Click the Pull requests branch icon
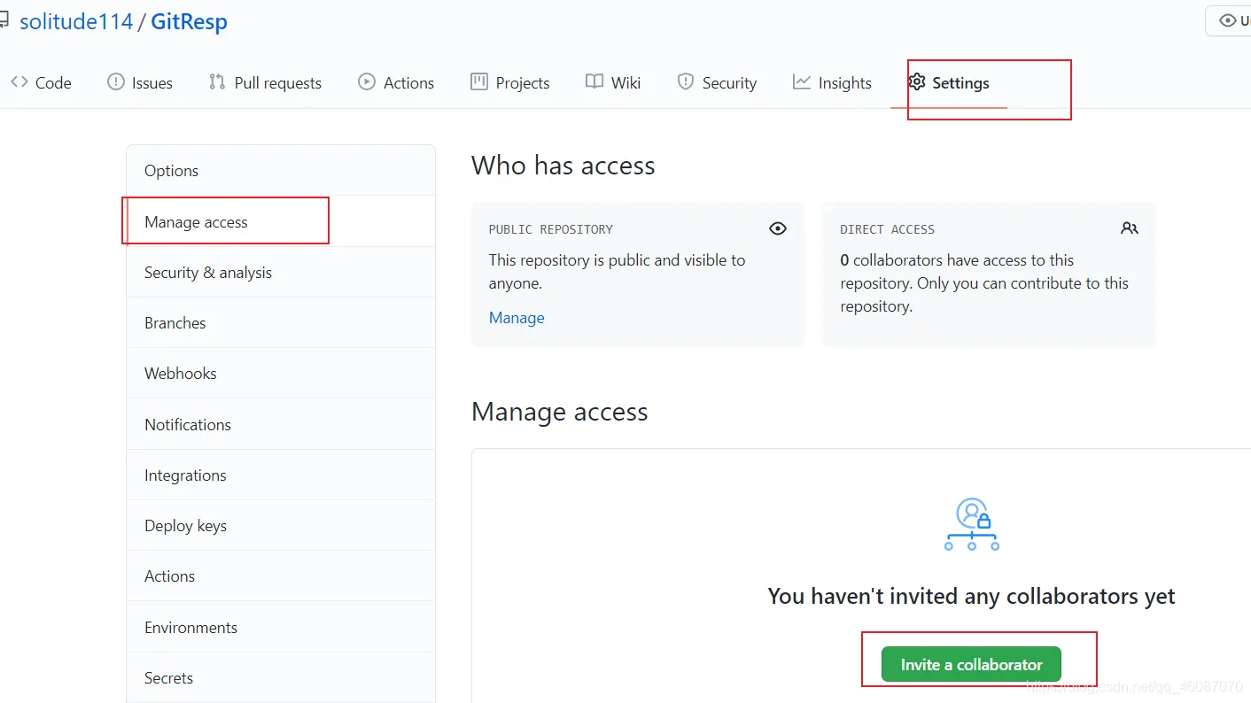The image size is (1251, 703). [217, 82]
